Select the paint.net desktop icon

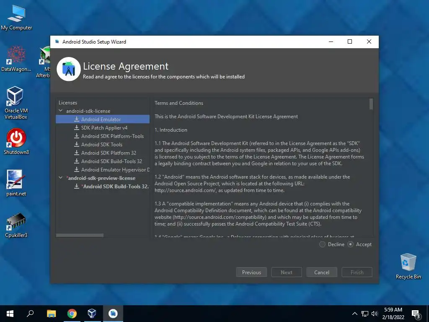[16, 183]
